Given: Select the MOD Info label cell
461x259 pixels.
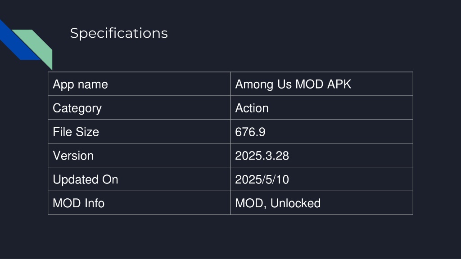Looking at the screenshot, I should click(x=139, y=203).
